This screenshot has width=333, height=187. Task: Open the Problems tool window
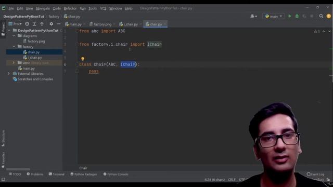[x=35, y=175]
